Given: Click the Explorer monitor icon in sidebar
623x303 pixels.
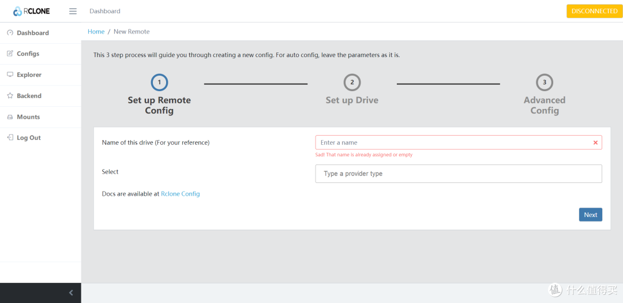Looking at the screenshot, I should point(10,75).
